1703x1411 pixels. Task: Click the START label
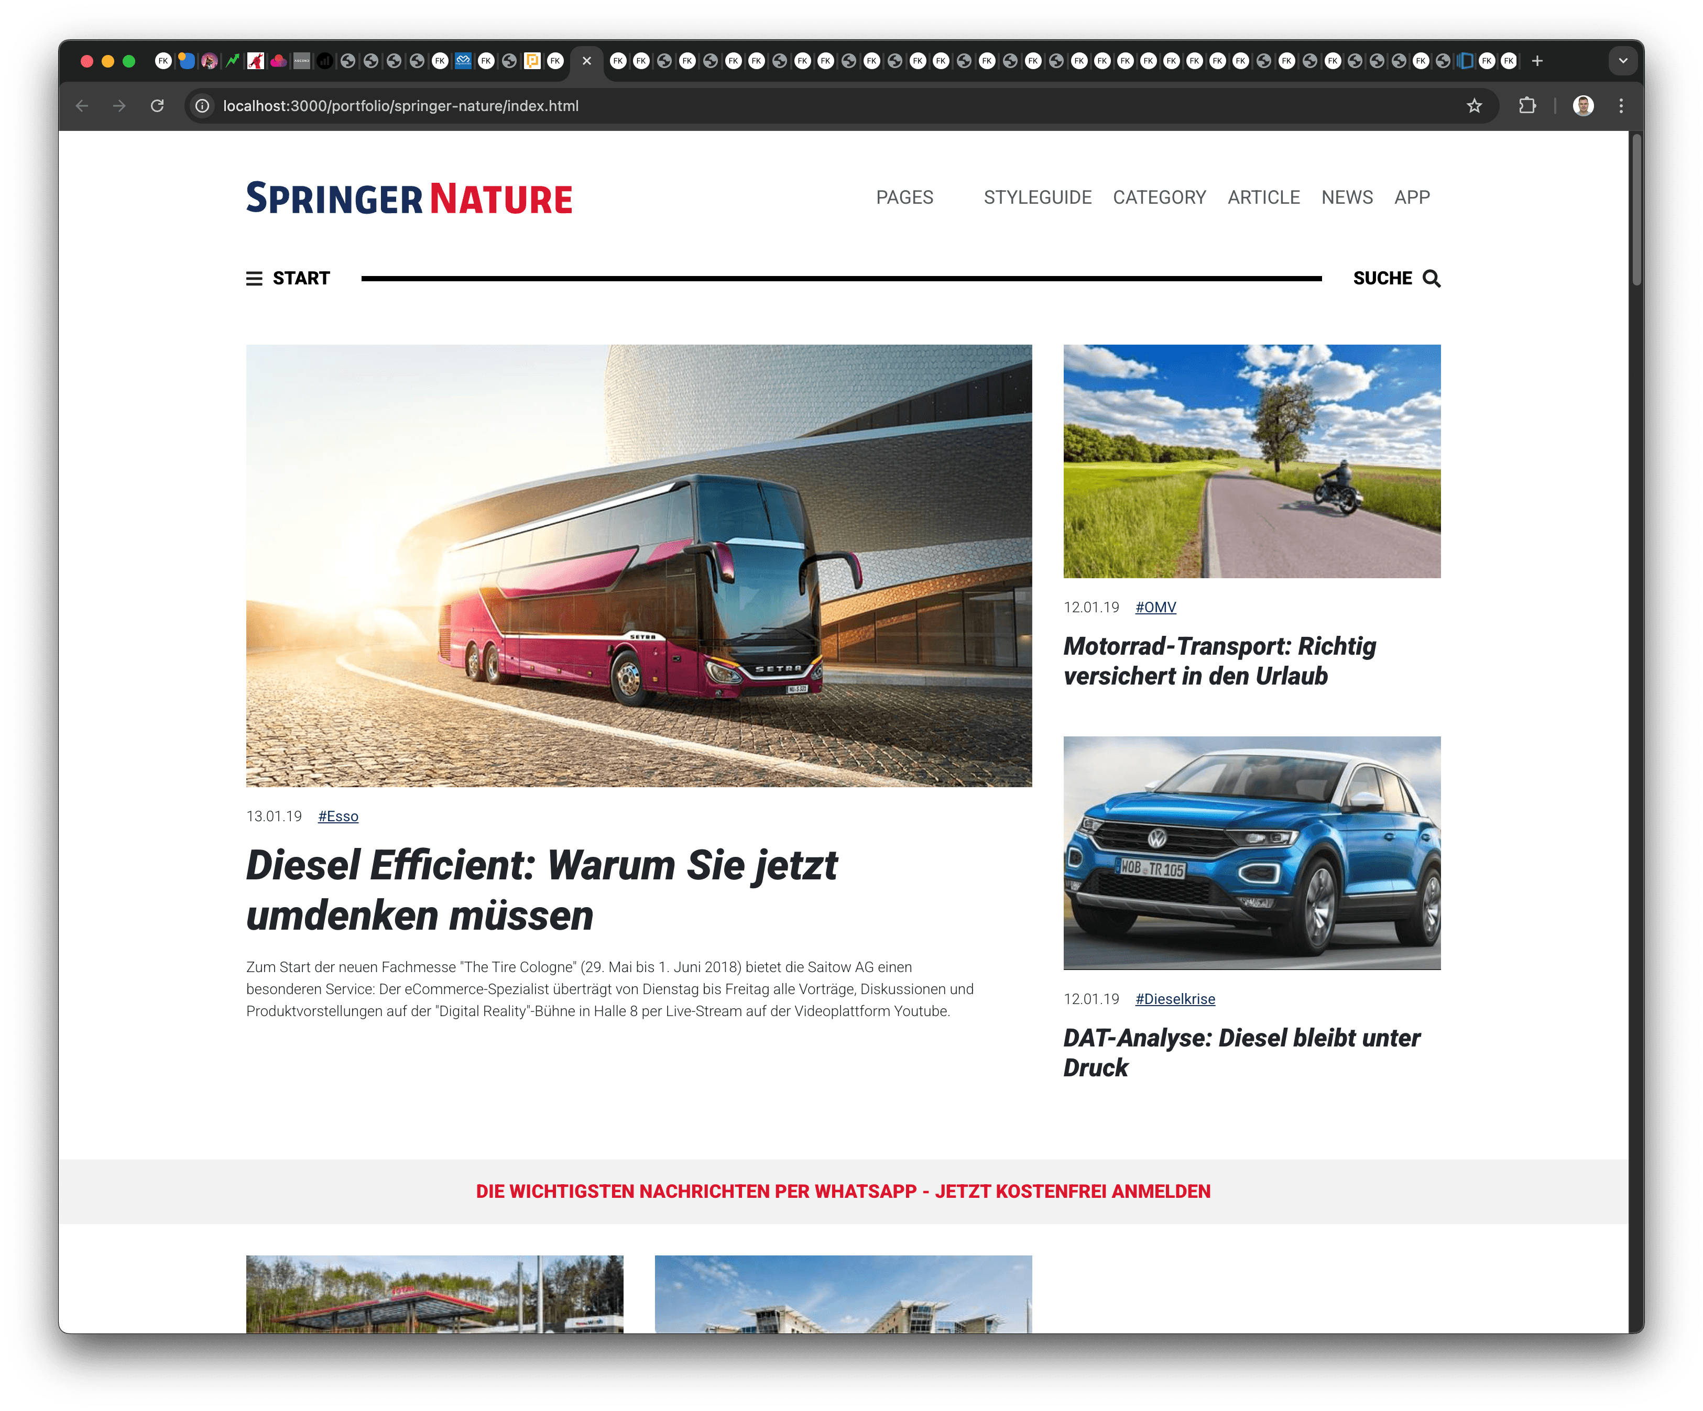301,279
